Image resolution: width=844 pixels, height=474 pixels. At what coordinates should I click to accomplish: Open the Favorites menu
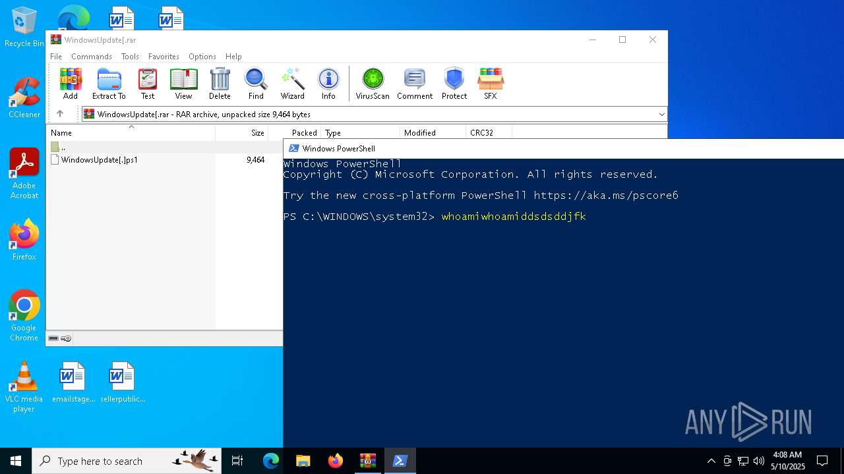164,57
